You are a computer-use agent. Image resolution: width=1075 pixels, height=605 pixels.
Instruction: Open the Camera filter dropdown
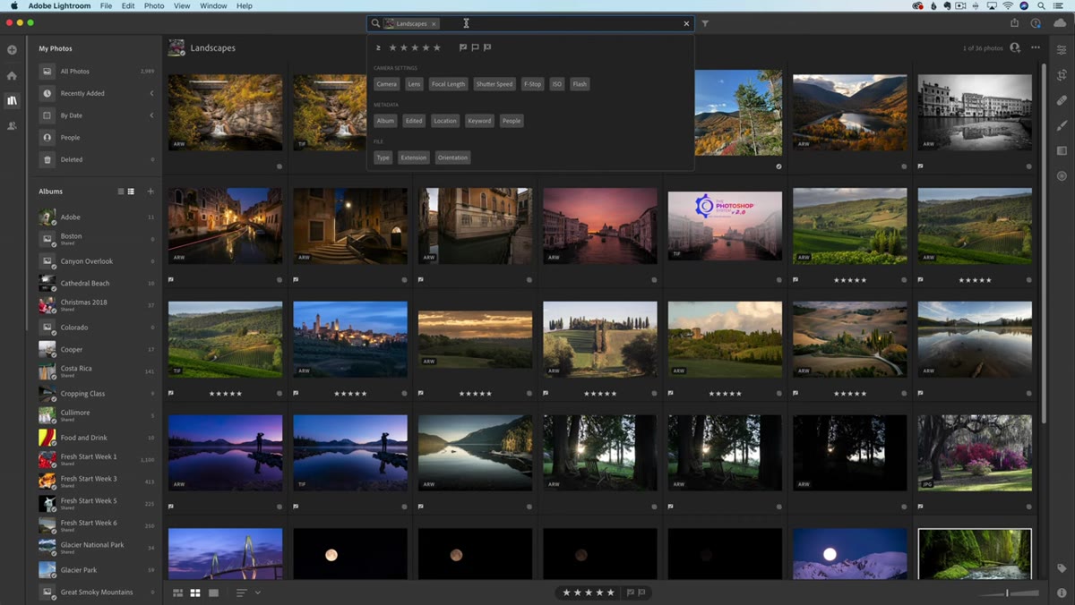point(386,84)
